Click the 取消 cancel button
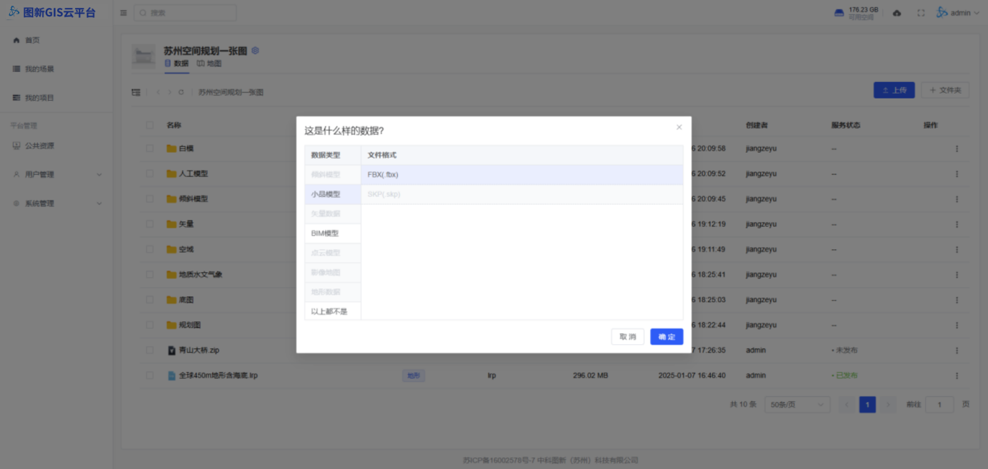Image resolution: width=988 pixels, height=469 pixels. 627,337
